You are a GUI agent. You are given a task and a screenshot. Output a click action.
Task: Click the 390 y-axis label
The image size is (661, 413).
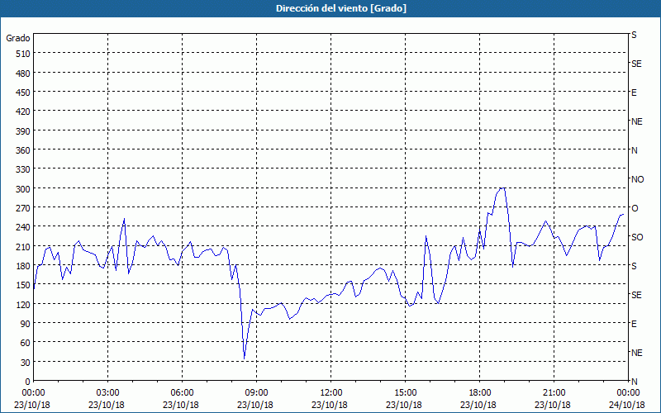(x=23, y=131)
